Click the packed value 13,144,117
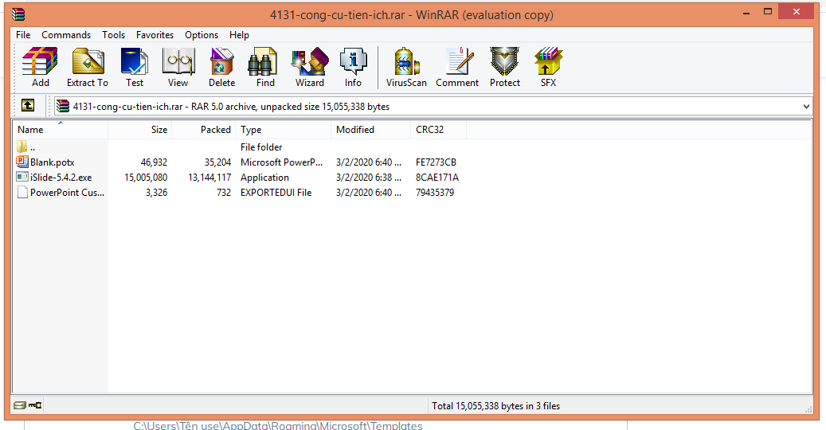 (x=209, y=178)
